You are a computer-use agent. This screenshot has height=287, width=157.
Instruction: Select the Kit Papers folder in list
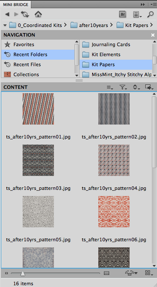[x=116, y=64]
